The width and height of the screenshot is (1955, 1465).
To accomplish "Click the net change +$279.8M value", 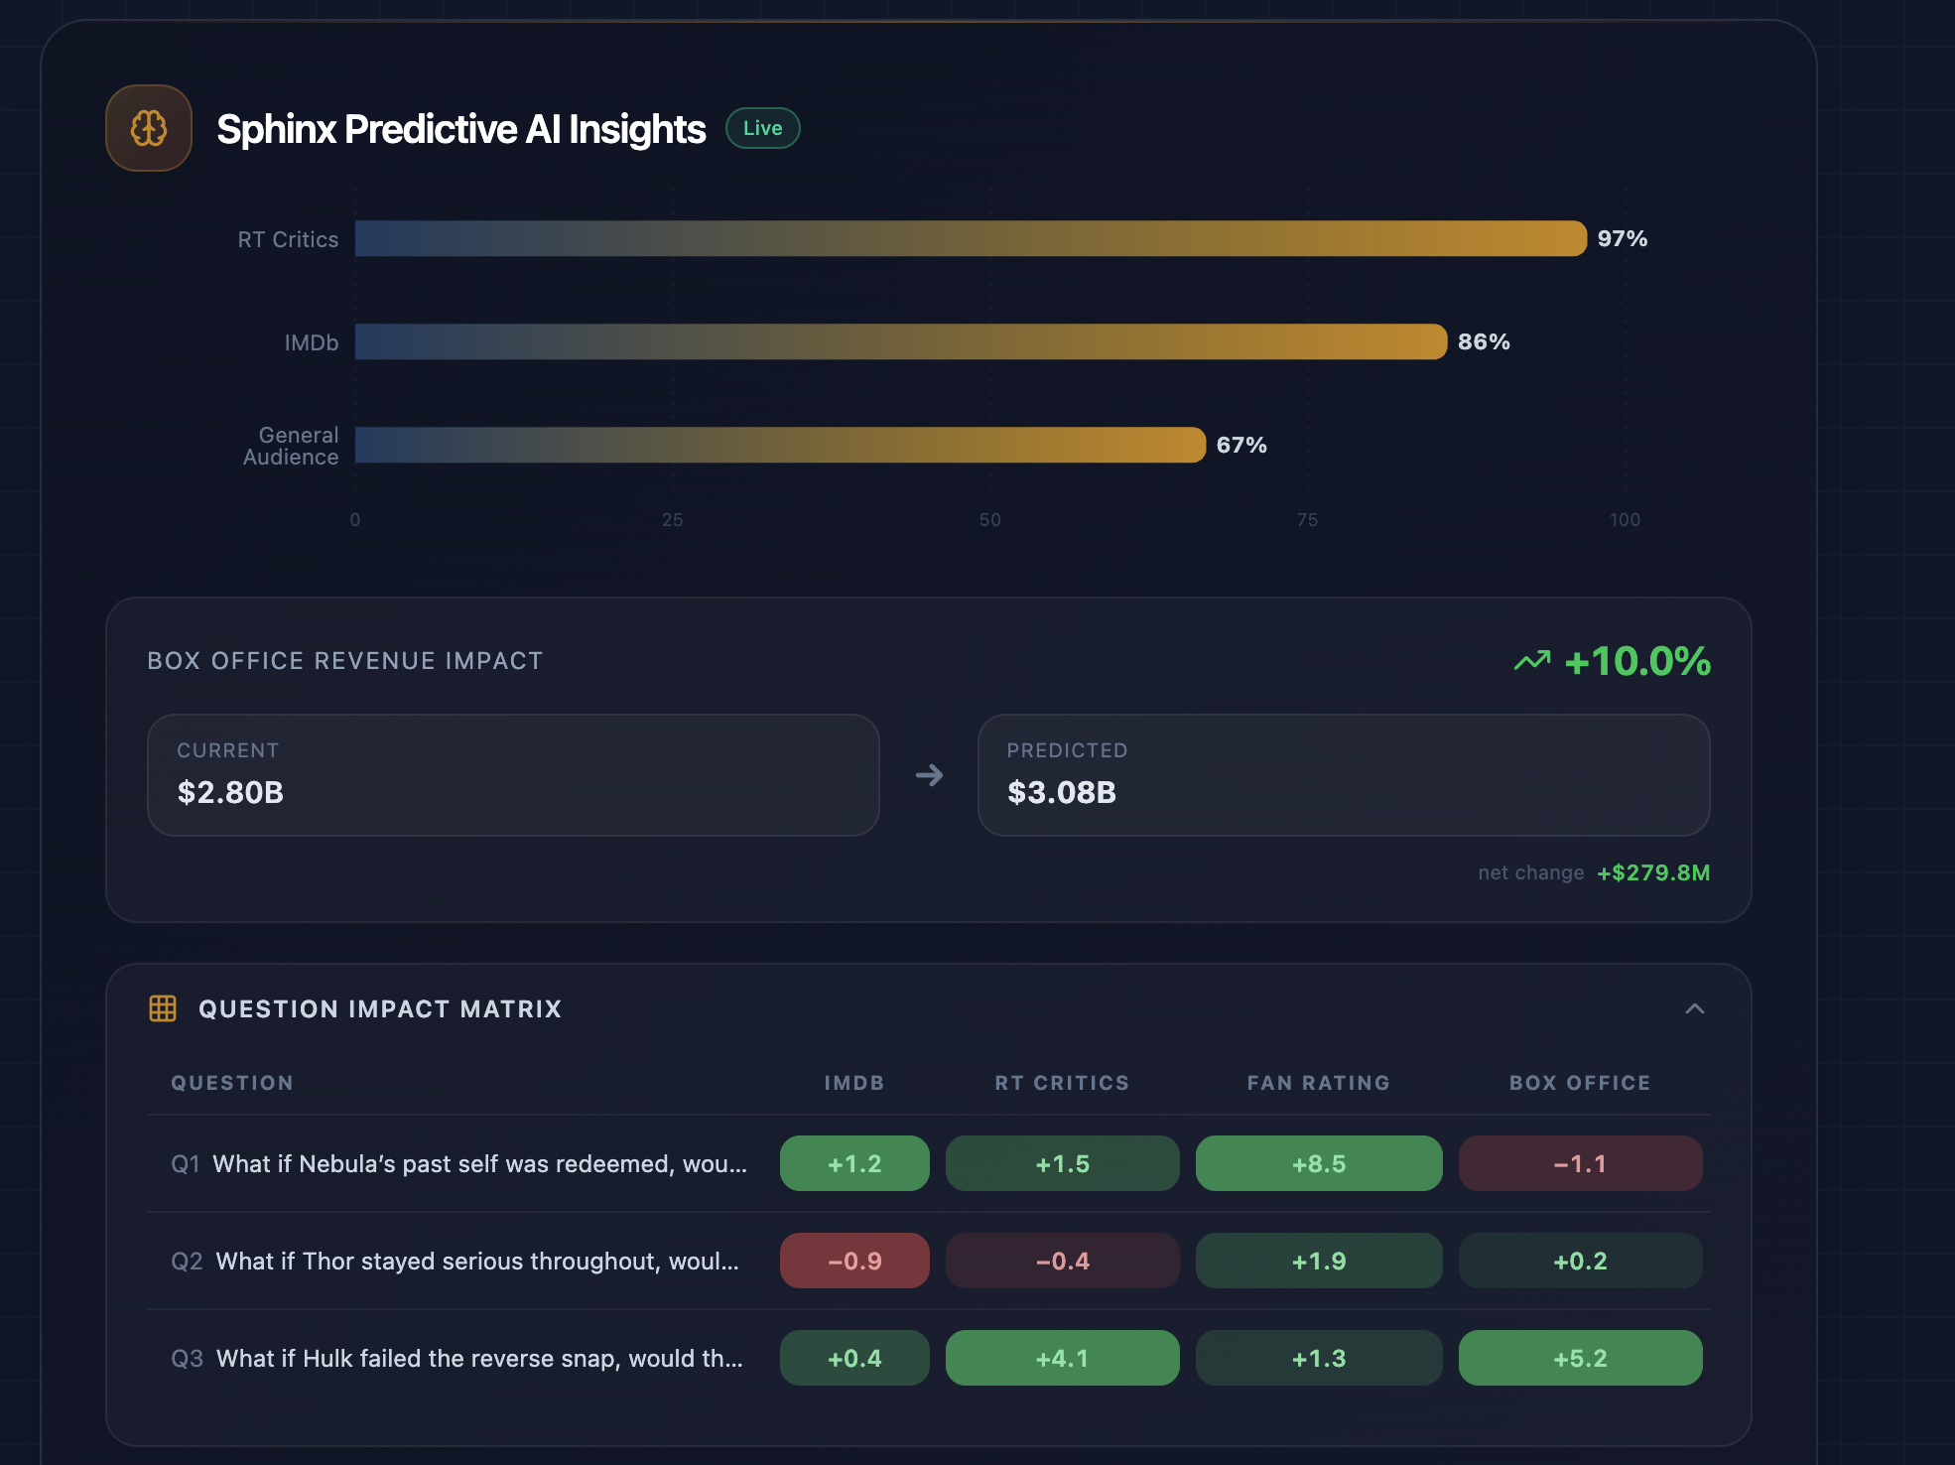I will 1652,872.
